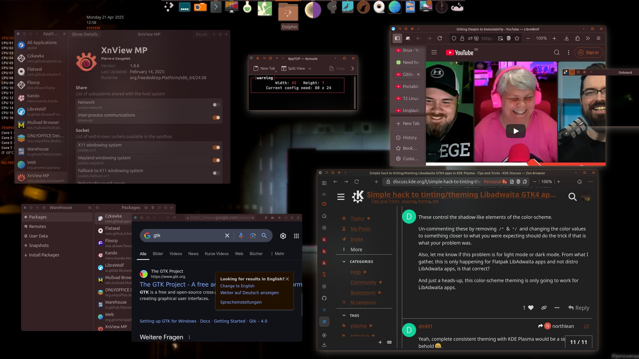639x359 pixels.
Task: Search YouTube with magnifier icon
Action: pos(556,53)
